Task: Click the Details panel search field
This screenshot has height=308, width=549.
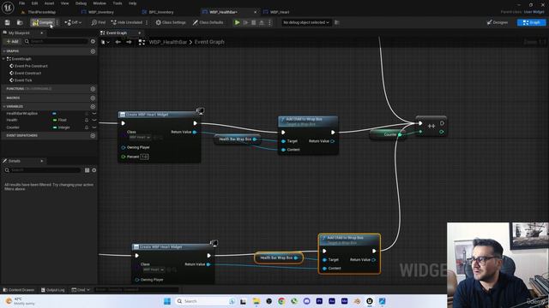Action: coord(42,170)
